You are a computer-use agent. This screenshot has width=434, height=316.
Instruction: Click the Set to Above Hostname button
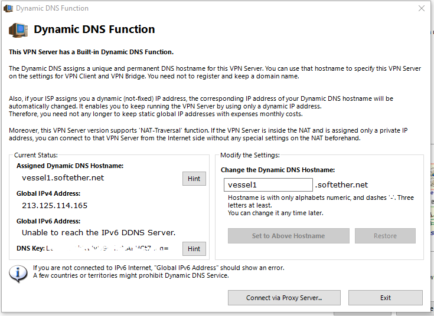(288, 236)
